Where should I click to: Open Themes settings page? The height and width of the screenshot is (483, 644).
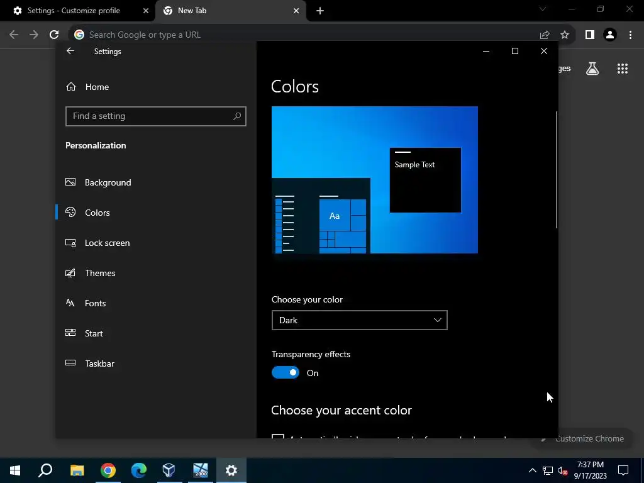[x=91, y=273]
